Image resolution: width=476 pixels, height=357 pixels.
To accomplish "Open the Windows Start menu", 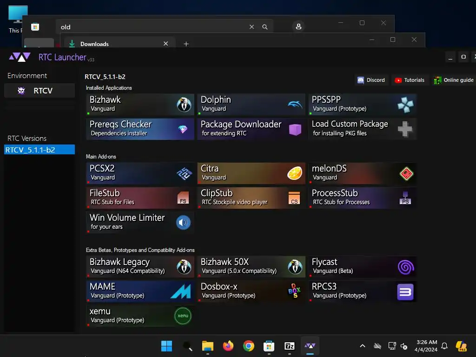I will point(166,346).
